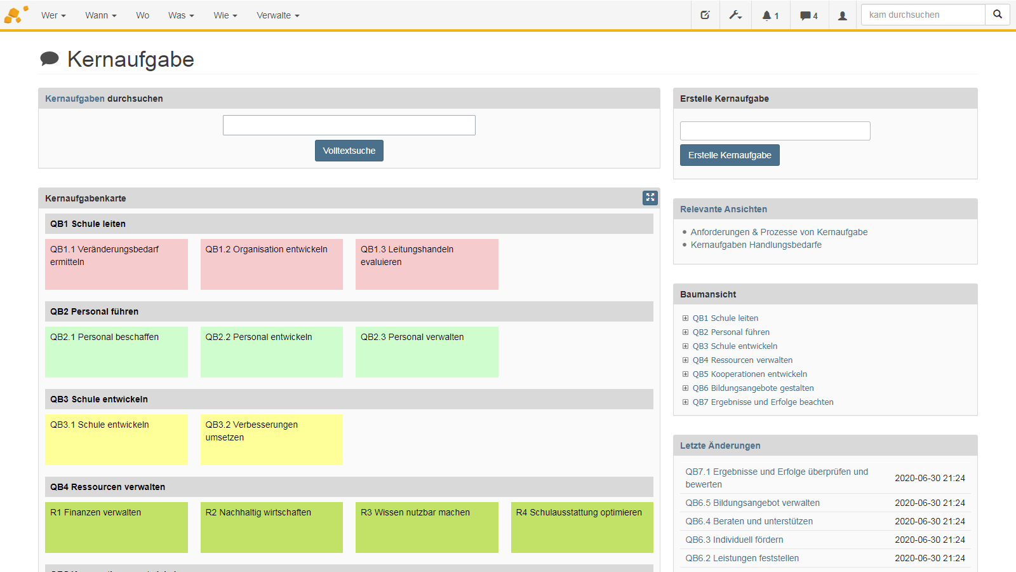Open QB5 Kooperationen entwickeln tree link
The width and height of the screenshot is (1016, 572).
750,374
